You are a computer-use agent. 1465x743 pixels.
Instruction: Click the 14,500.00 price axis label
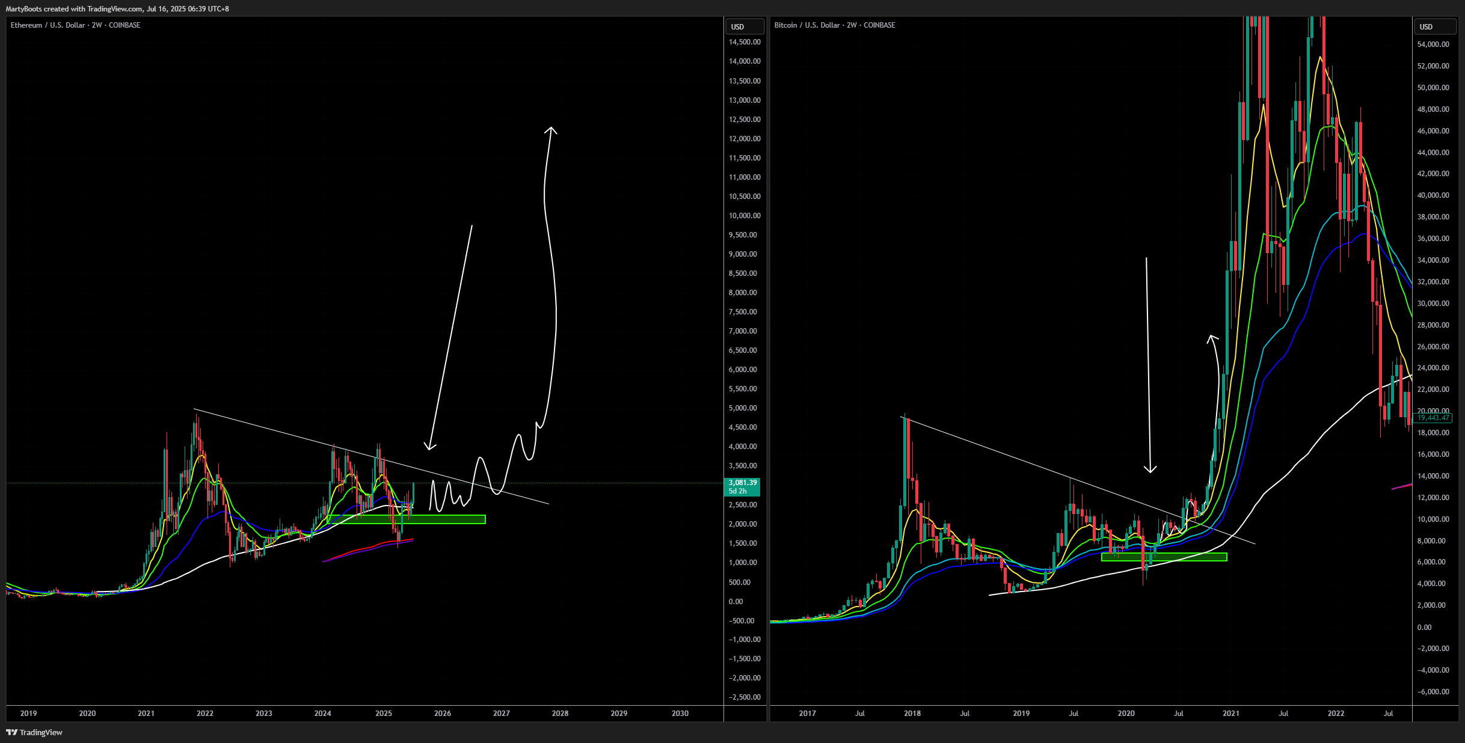(x=745, y=42)
